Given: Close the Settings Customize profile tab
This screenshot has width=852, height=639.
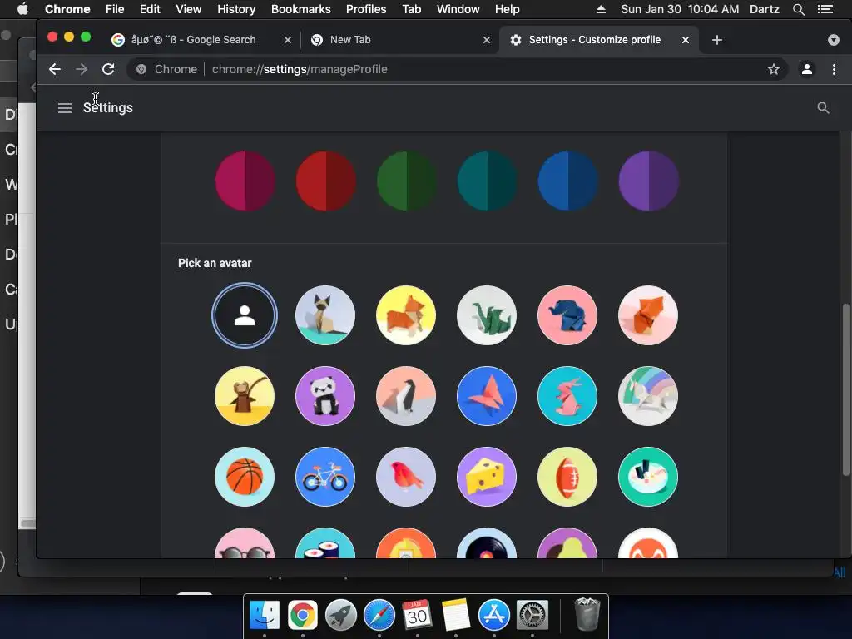Looking at the screenshot, I should pyautogui.click(x=686, y=40).
